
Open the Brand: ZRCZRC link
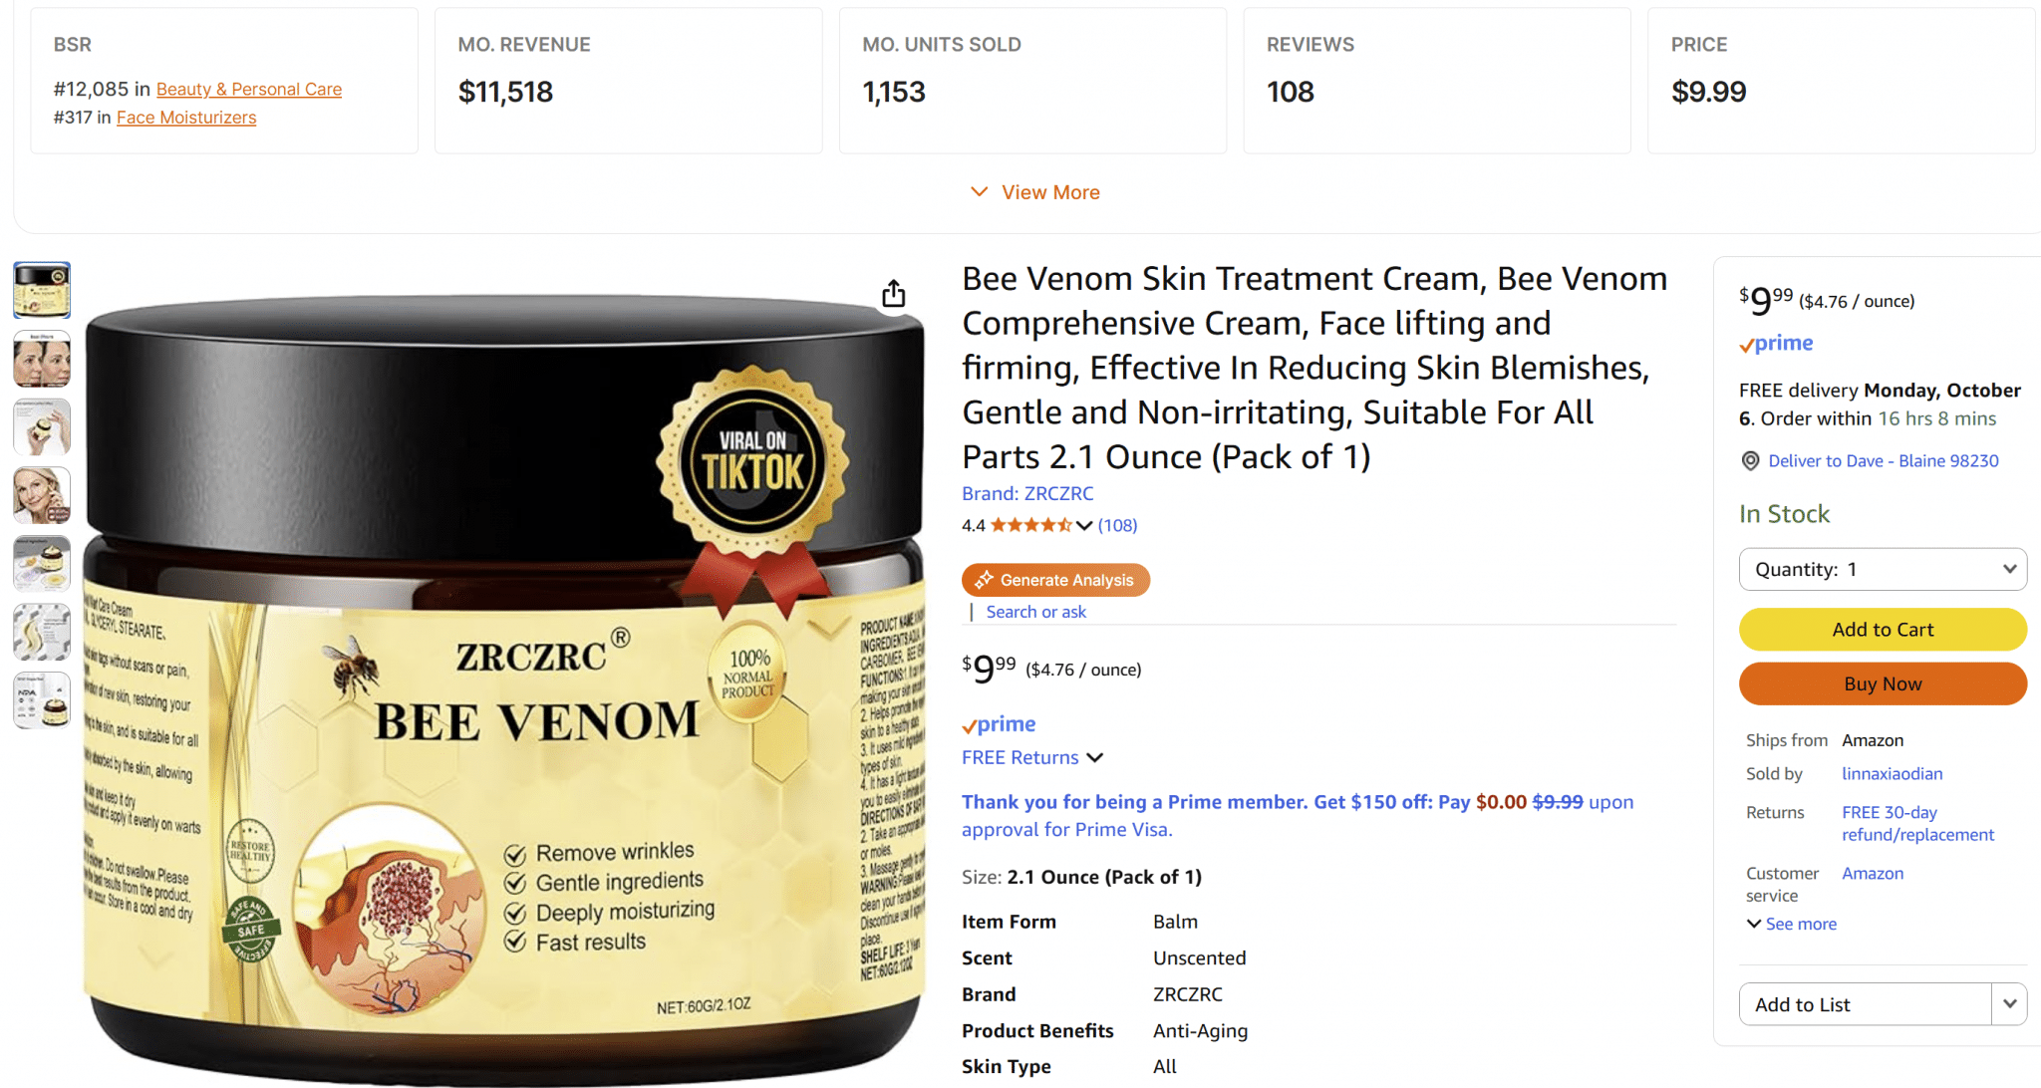1027,493
